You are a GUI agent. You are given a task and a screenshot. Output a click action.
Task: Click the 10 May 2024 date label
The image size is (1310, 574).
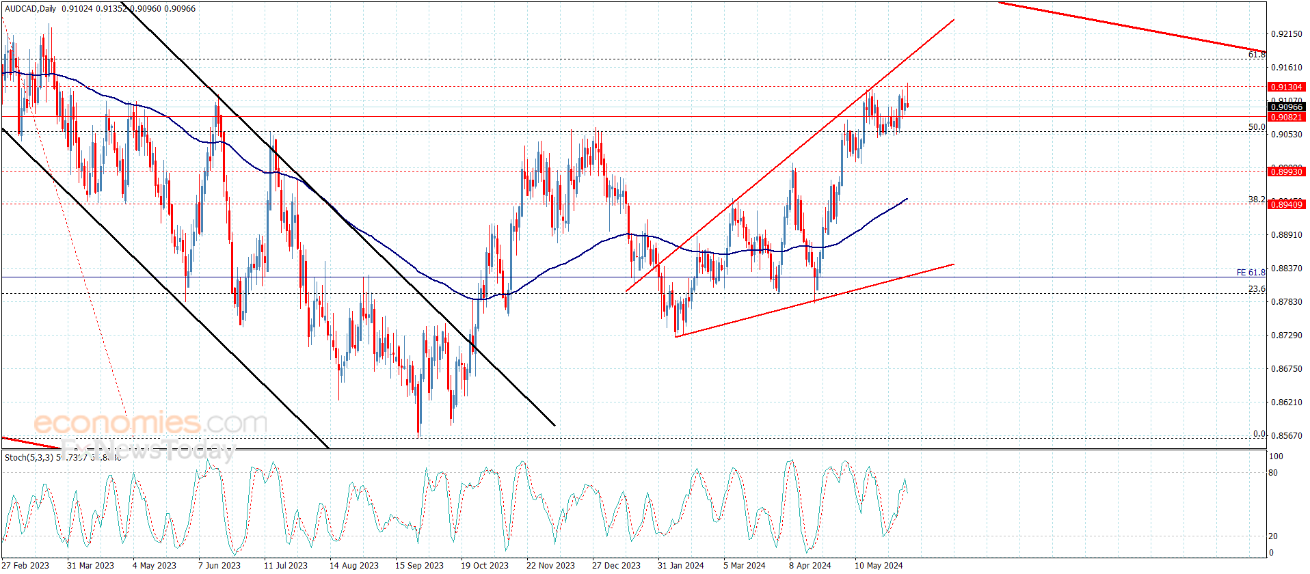tap(879, 565)
